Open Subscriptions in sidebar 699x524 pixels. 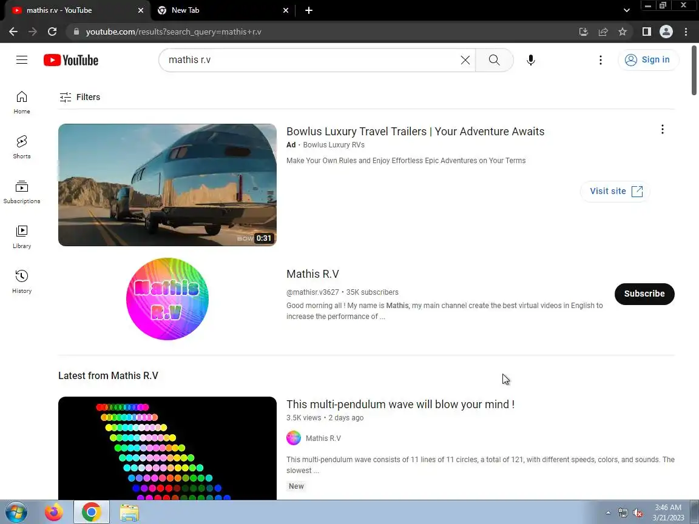(22, 192)
